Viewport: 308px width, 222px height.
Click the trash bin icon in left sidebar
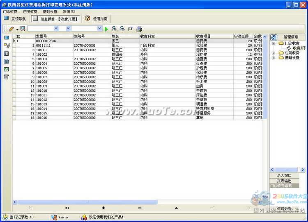click(7, 77)
